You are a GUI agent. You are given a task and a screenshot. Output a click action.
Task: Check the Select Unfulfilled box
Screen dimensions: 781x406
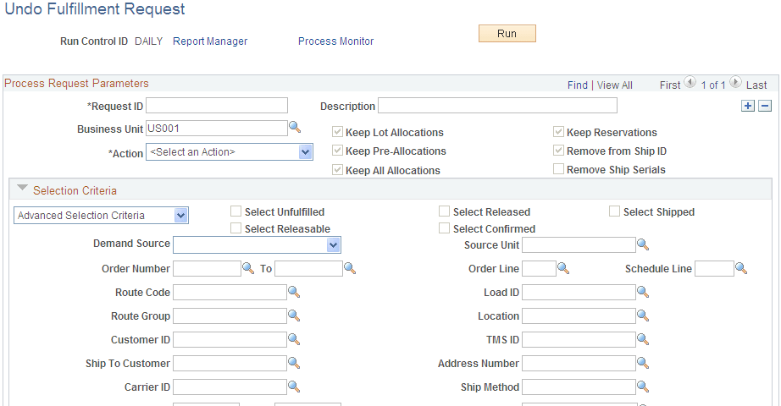pos(236,211)
